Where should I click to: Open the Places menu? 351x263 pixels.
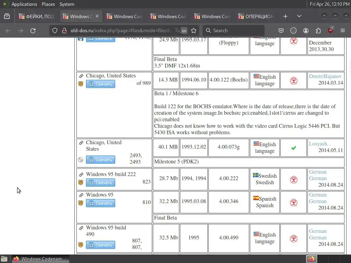48,4
